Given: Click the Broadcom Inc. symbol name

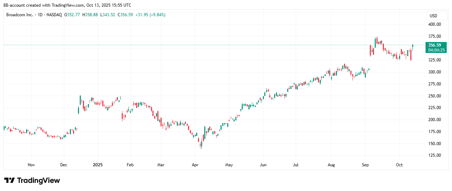Looking at the screenshot, I should 20,15.
